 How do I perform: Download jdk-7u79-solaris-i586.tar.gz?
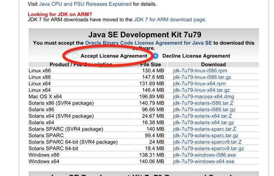coord(204,109)
